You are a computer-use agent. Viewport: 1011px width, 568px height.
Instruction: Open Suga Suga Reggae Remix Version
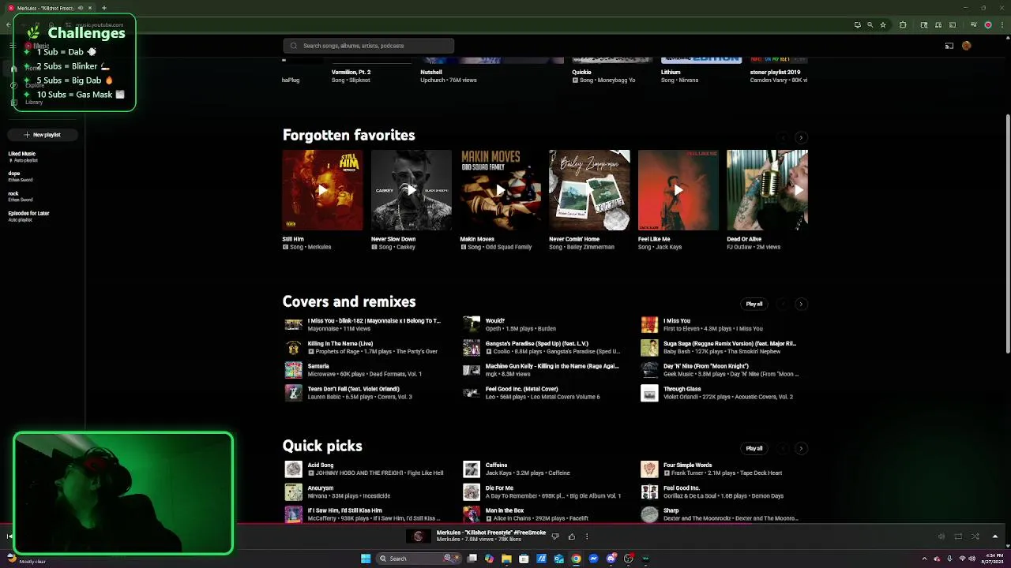[x=730, y=344]
